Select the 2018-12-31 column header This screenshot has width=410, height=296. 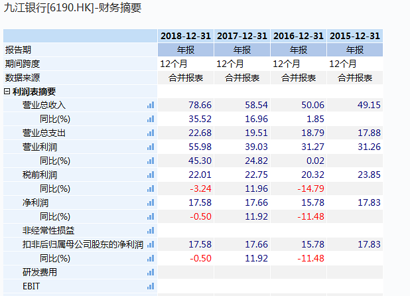(186, 36)
